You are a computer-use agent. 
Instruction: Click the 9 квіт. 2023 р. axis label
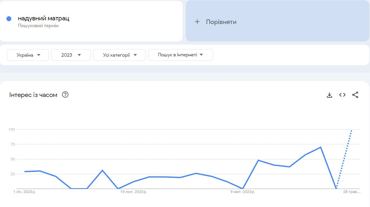pos(243,192)
